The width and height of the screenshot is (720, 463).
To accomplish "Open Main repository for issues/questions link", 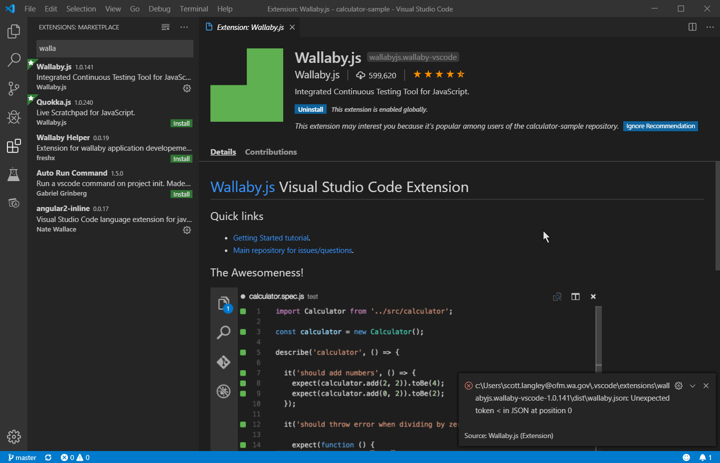I will (x=293, y=250).
